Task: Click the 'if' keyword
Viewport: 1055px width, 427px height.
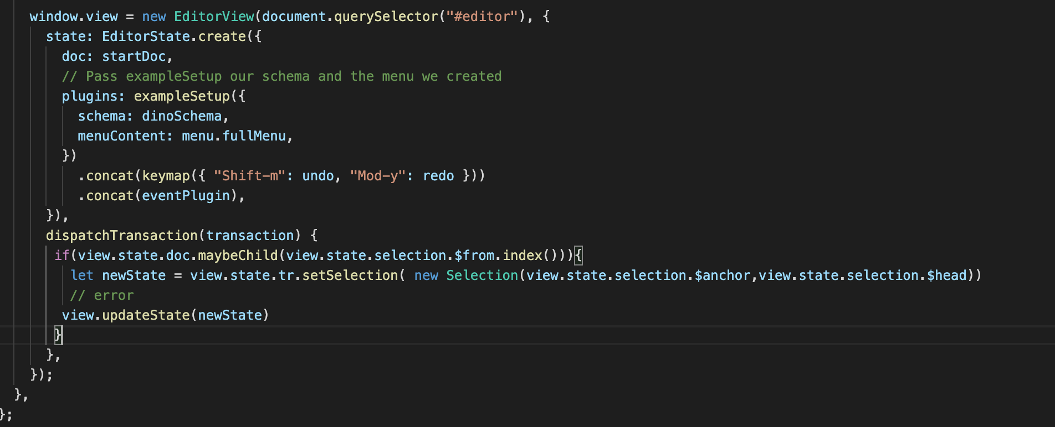Action: point(62,255)
